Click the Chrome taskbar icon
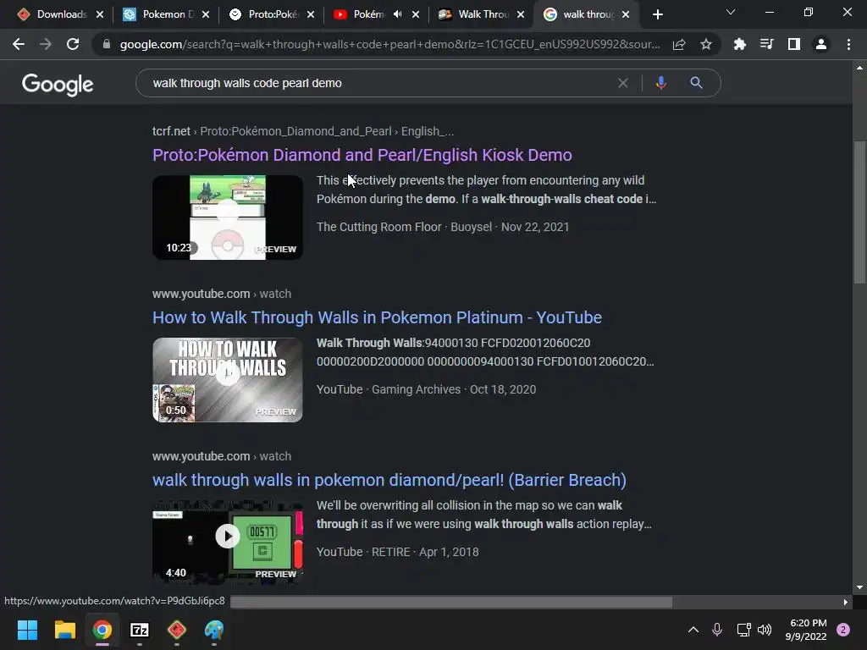867x650 pixels. tap(102, 630)
